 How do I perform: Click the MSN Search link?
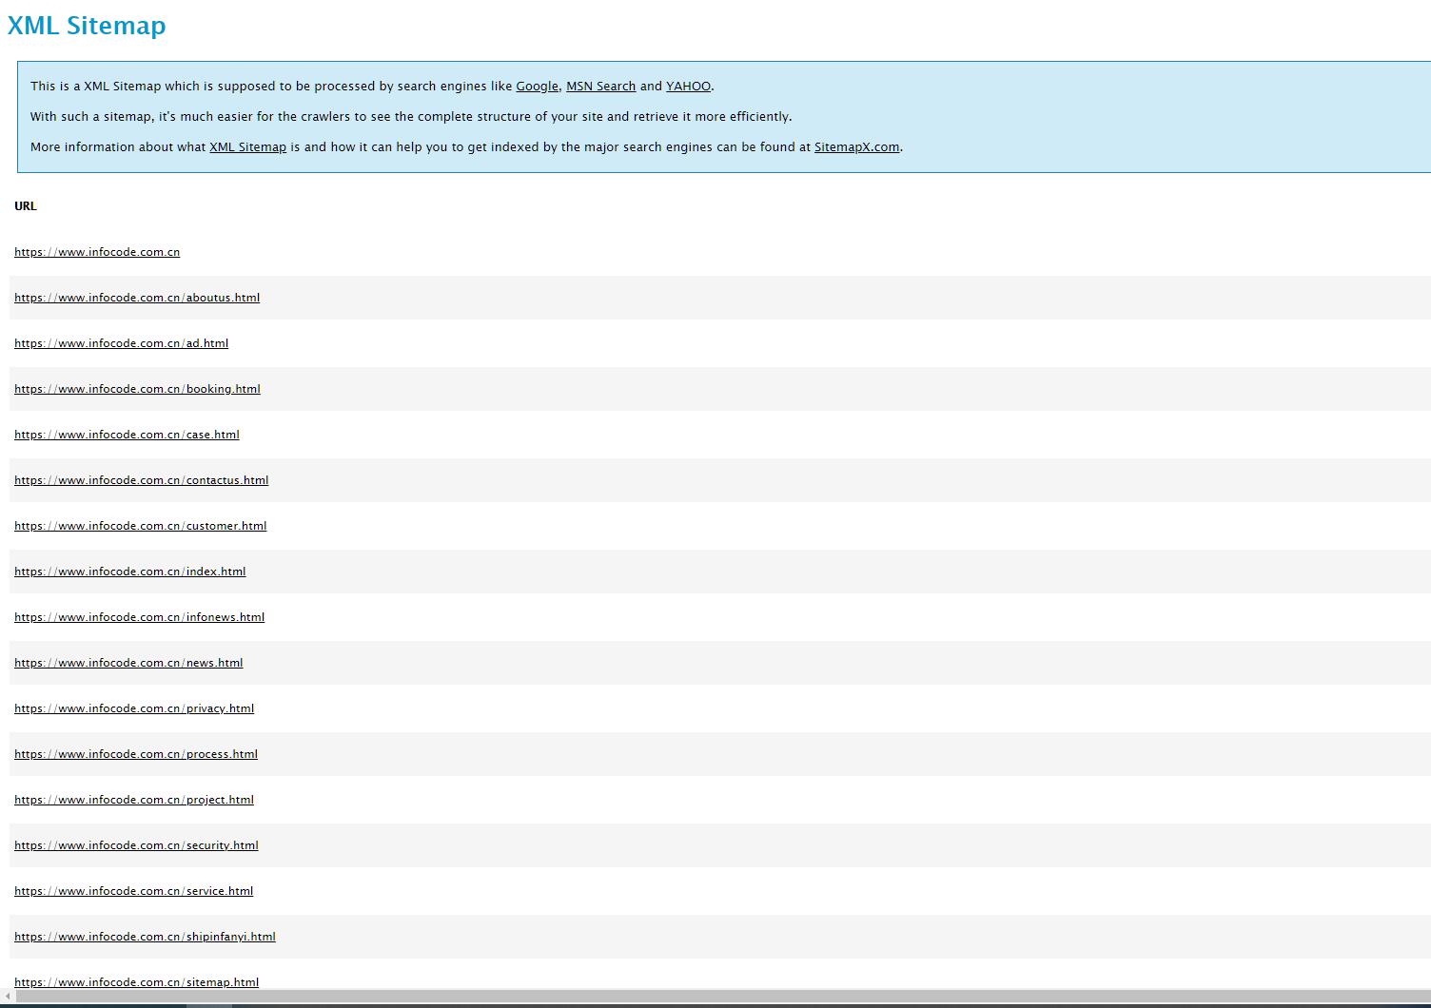coord(600,87)
